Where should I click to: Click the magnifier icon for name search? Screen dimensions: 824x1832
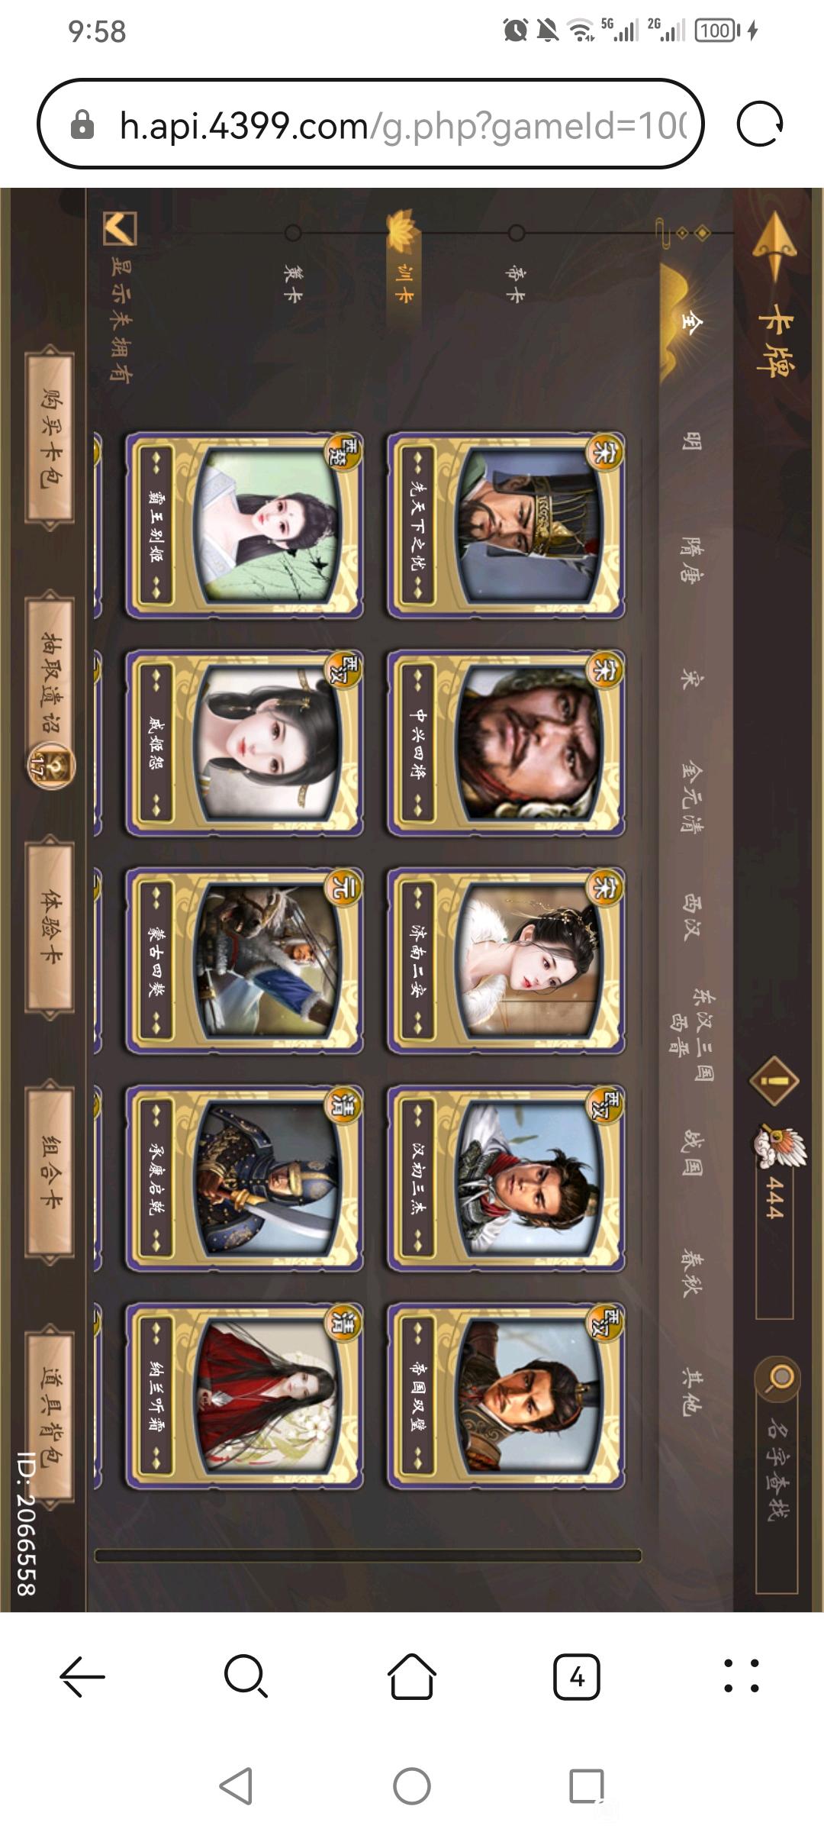[x=778, y=1379]
